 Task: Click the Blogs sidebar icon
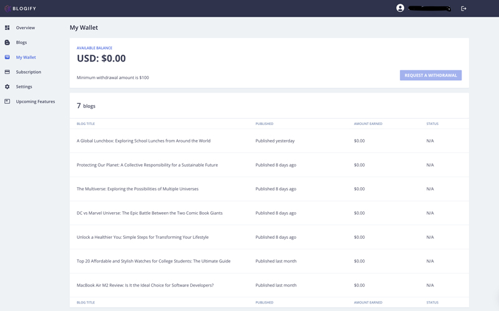(7, 42)
